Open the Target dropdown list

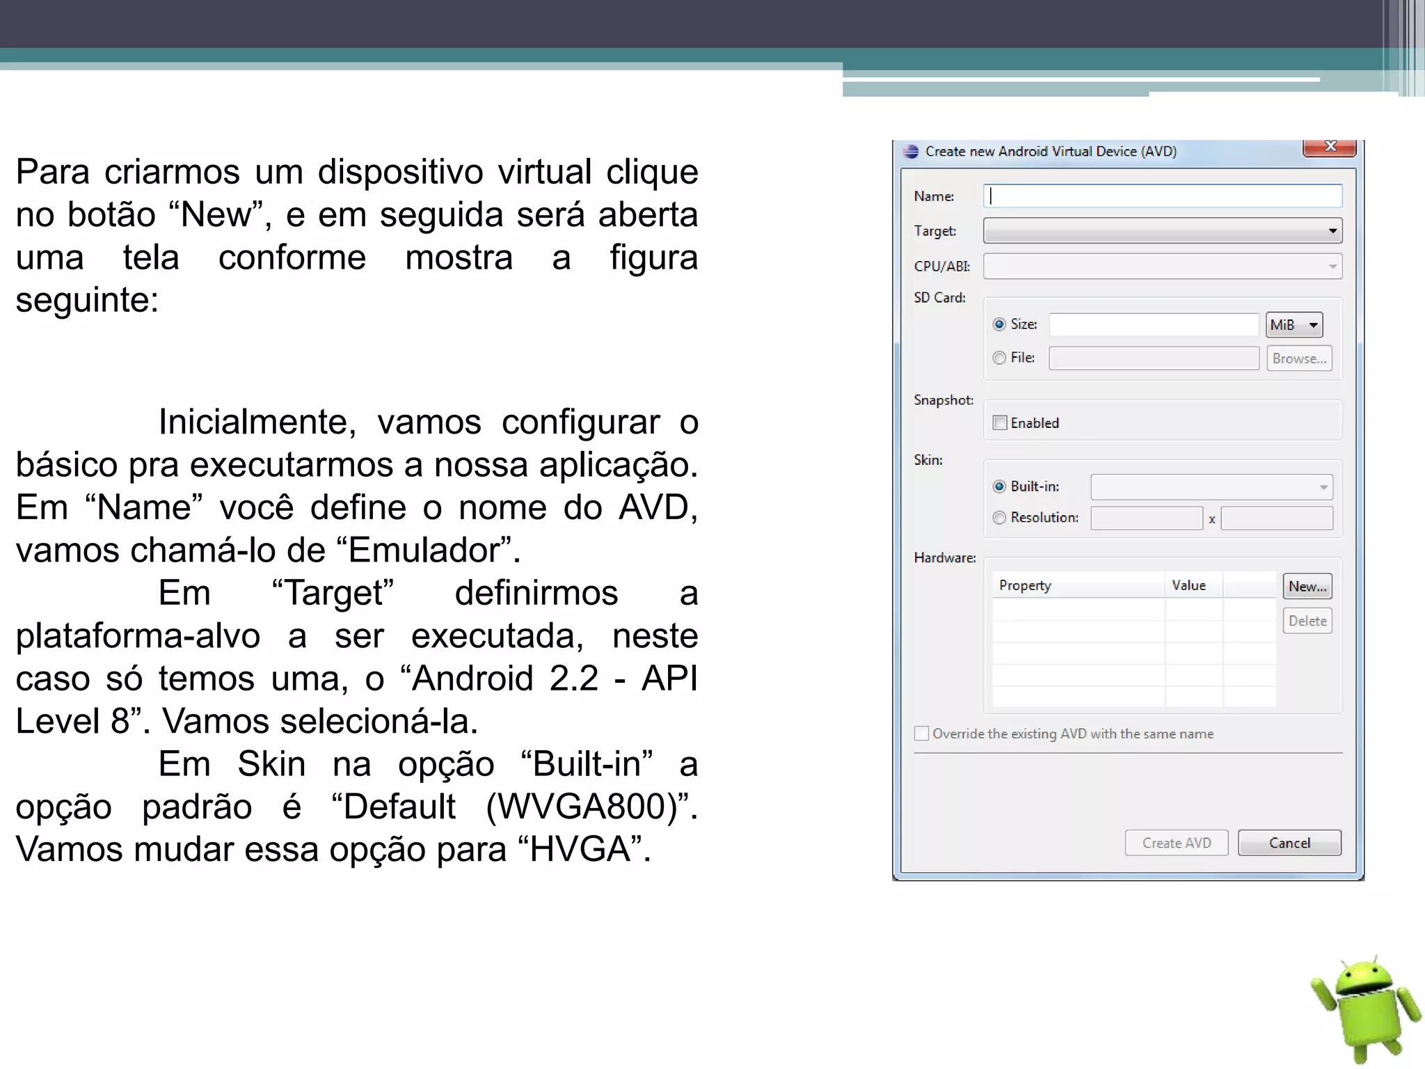(1163, 230)
